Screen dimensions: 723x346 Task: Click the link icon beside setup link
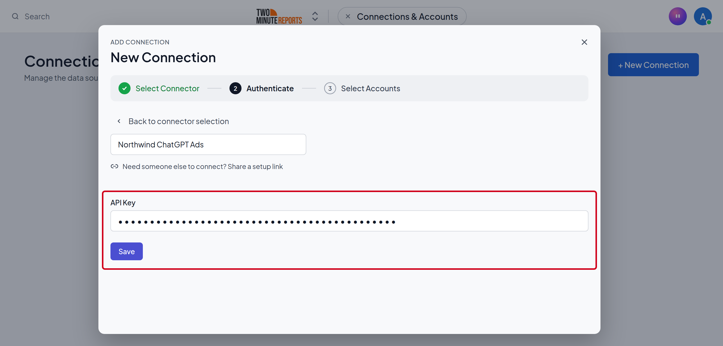point(114,166)
